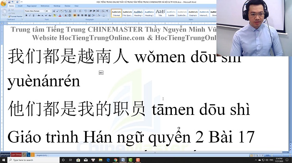Open Microsoft Edge from taskbar
Image resolution: width=292 pixels, height=163 pixels.
(108, 160)
